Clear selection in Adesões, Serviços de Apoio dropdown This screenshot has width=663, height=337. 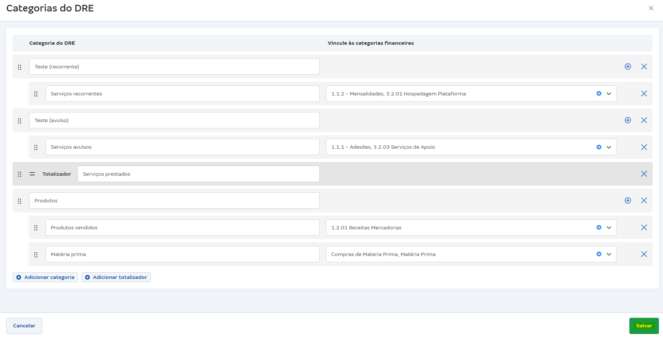tap(599, 147)
